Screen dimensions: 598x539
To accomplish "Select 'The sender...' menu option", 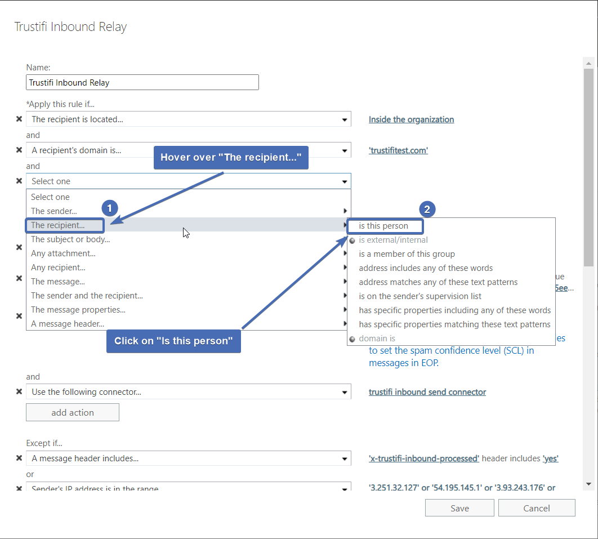I will pyautogui.click(x=189, y=211).
